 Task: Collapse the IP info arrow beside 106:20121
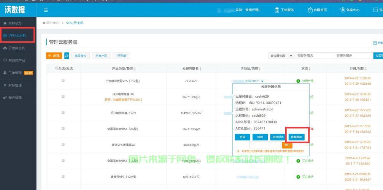(x=262, y=81)
